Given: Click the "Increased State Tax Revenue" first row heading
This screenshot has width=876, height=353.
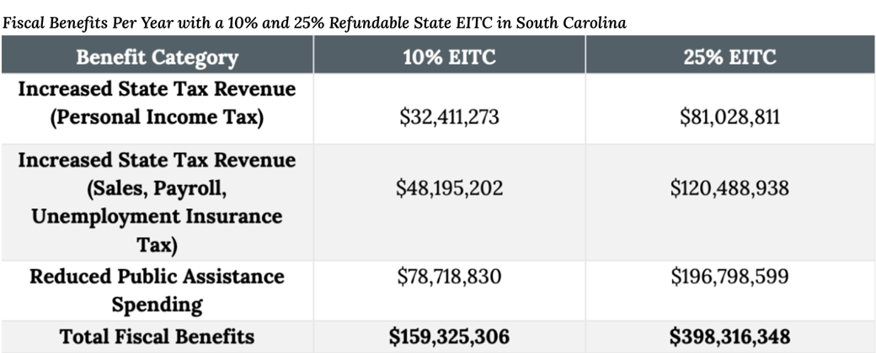Looking at the screenshot, I should point(157,89).
